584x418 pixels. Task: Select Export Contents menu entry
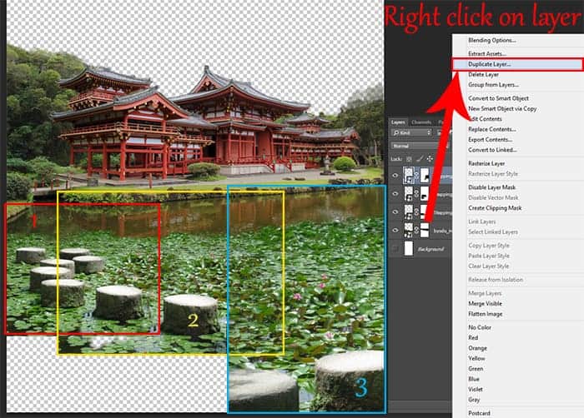(x=491, y=140)
